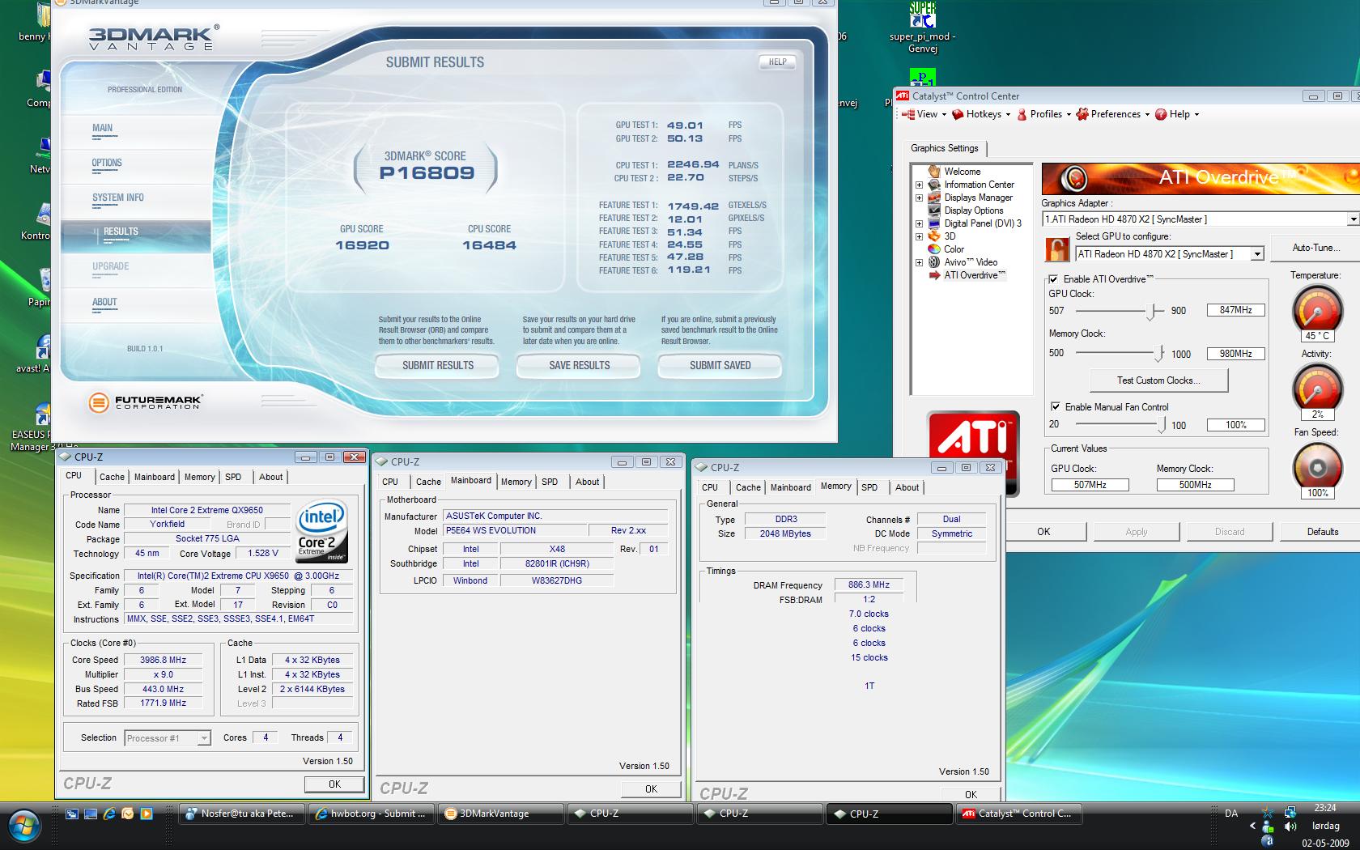
Task: Open About tab in mainboard CPU-Z window
Action: coord(587,482)
